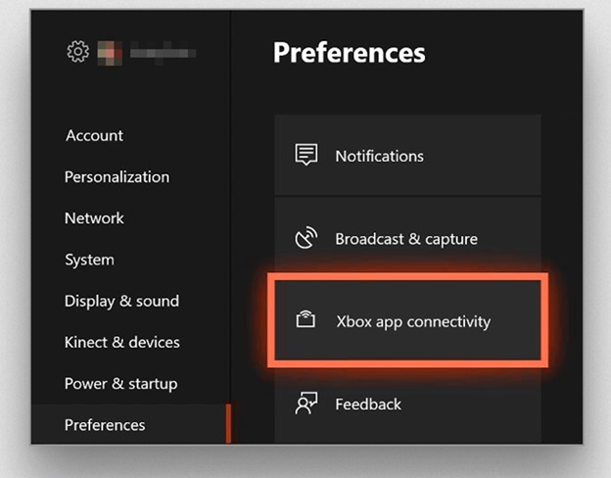The image size is (611, 478).
Task: Click the Preferences page heading
Action: click(x=350, y=53)
